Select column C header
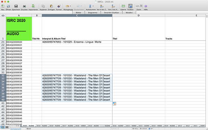The width and height of the screenshot is (208, 130). [77, 16]
